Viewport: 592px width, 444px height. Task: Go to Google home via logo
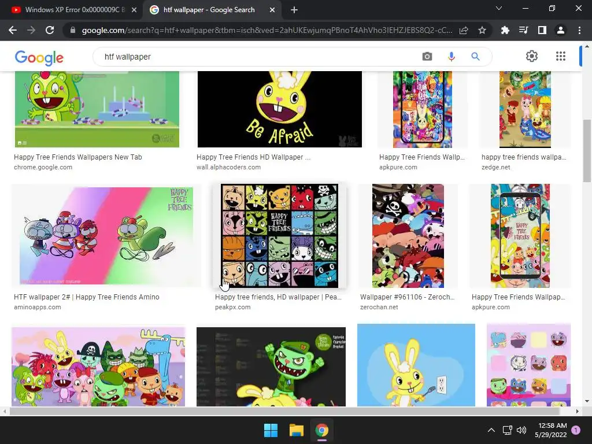39,57
